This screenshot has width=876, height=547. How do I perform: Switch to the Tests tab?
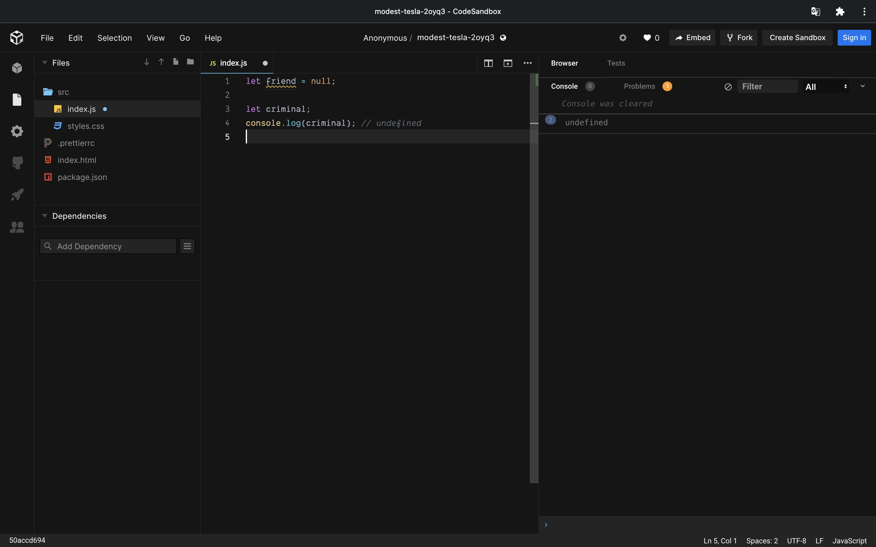(616, 63)
